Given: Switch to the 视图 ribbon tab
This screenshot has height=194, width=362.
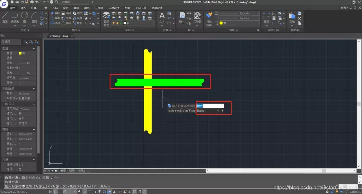Looking at the screenshot, I should point(66,8).
